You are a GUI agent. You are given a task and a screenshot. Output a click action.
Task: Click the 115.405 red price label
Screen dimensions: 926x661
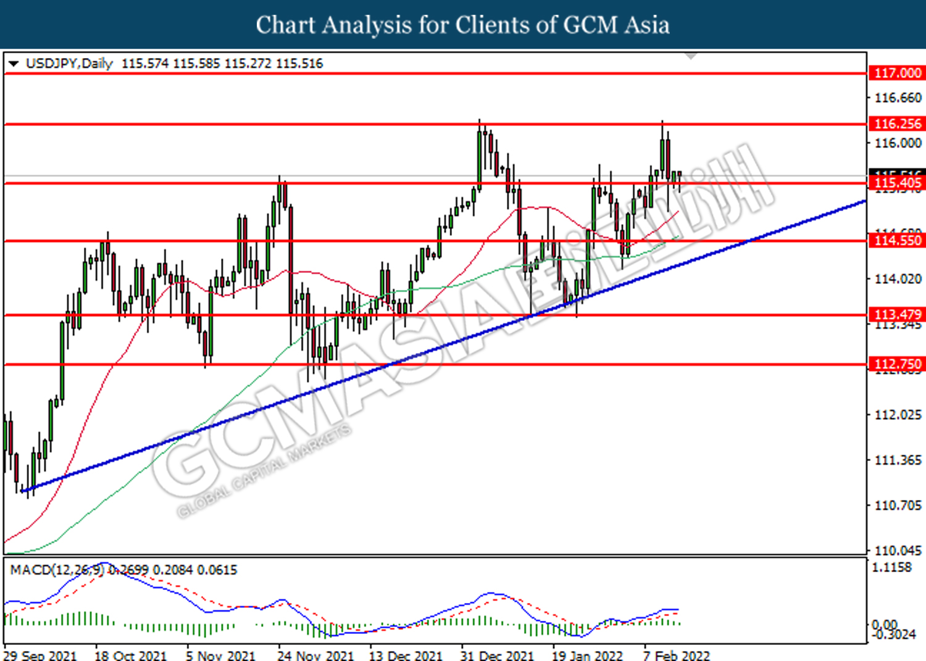pos(897,183)
